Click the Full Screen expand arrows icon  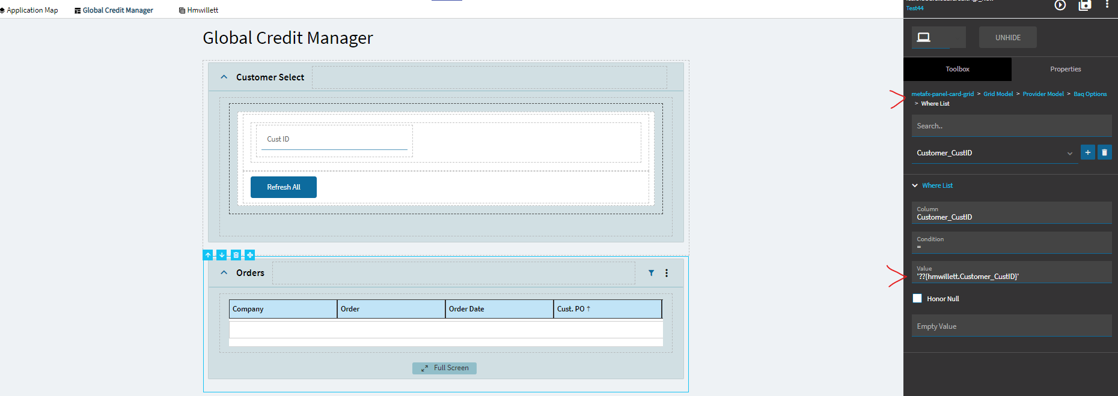[x=424, y=368]
